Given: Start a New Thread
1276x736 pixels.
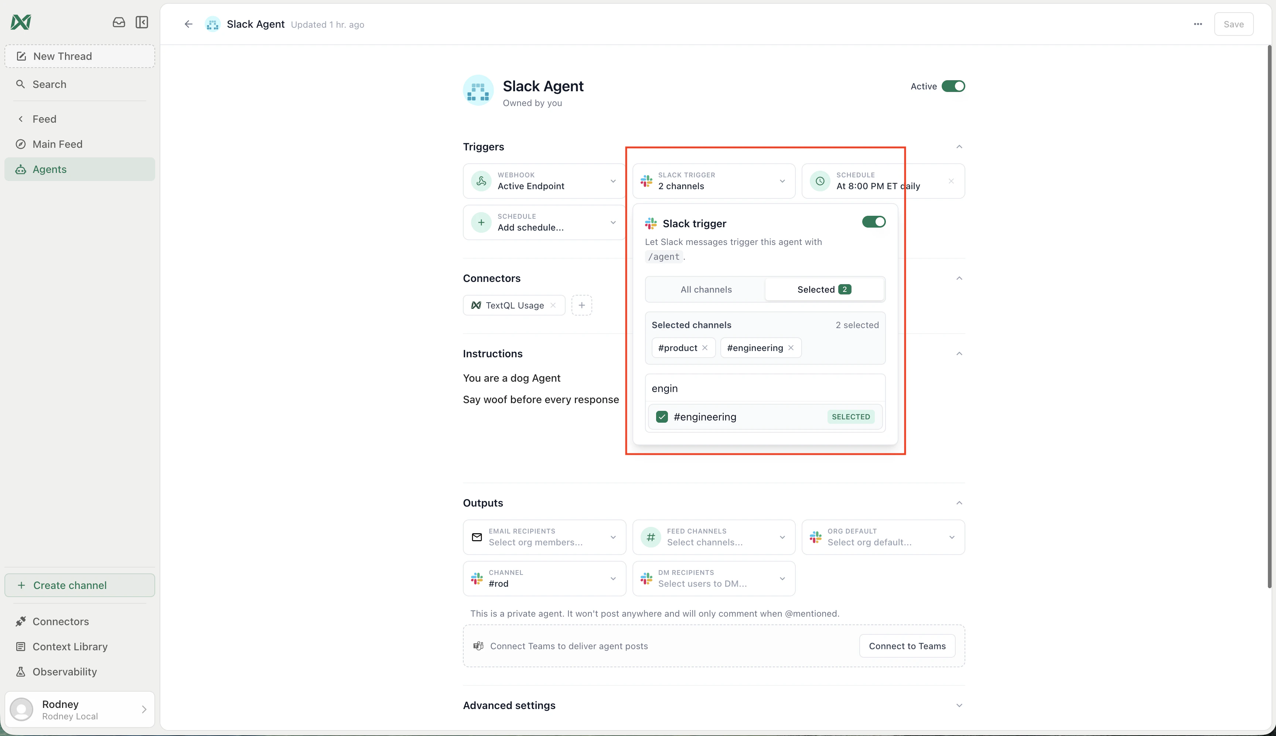Looking at the screenshot, I should pyautogui.click(x=80, y=56).
